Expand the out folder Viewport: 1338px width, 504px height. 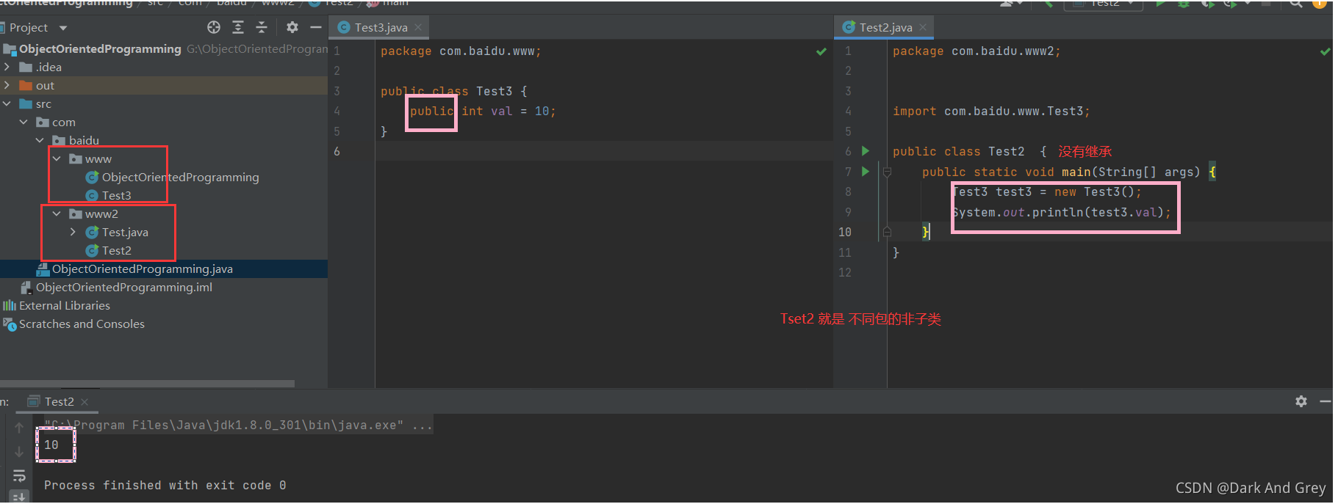point(7,85)
